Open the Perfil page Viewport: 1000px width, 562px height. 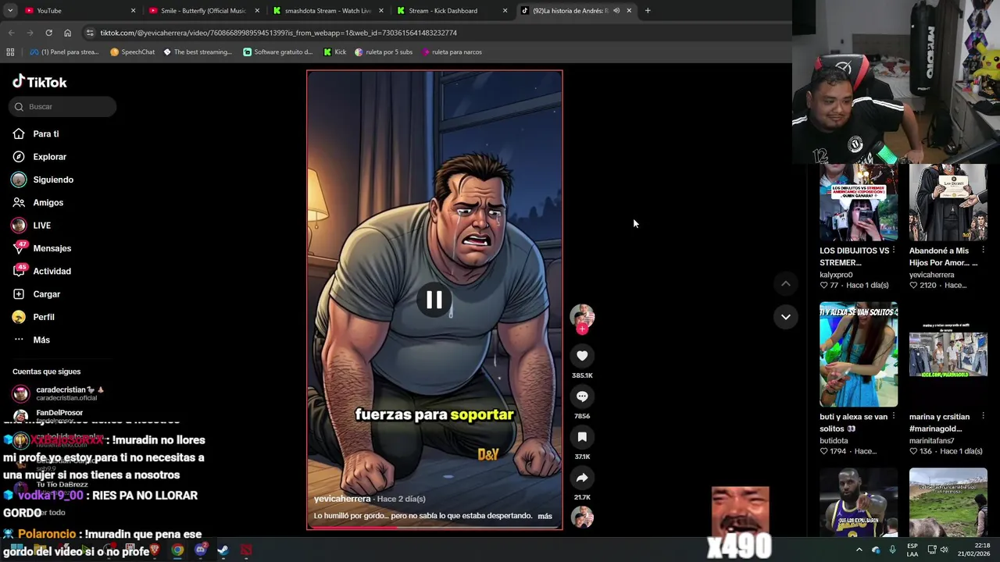[x=33, y=317]
